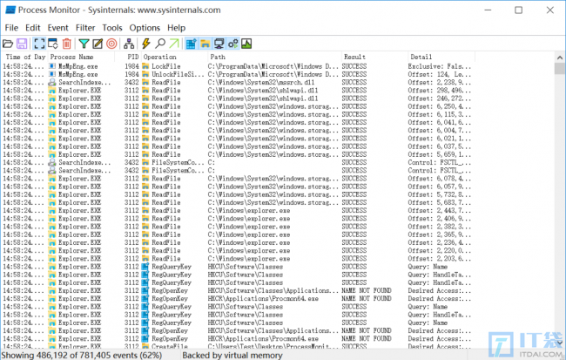Click the Offset: 2,203,6... detail cell
This screenshot has height=360, width=566.
[x=439, y=258]
